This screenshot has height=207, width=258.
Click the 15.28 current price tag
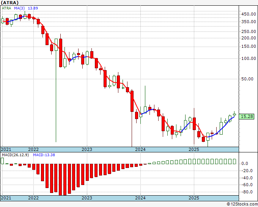click(x=247, y=116)
